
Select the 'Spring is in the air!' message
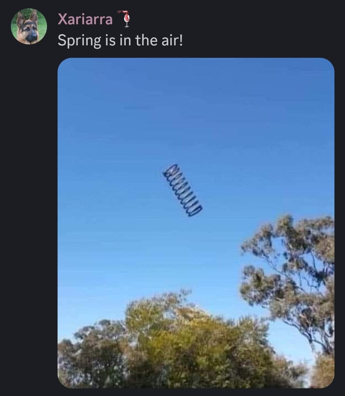(x=120, y=41)
